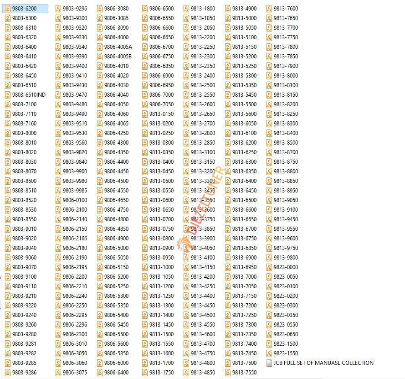This screenshot has width=405, height=379.
Task: Select file name 9823-0050
Action: pyautogui.click(x=286, y=277)
